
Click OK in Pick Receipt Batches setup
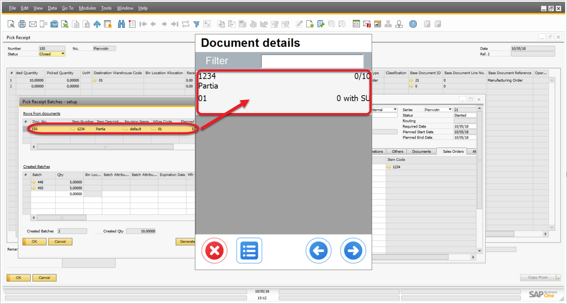(34, 241)
